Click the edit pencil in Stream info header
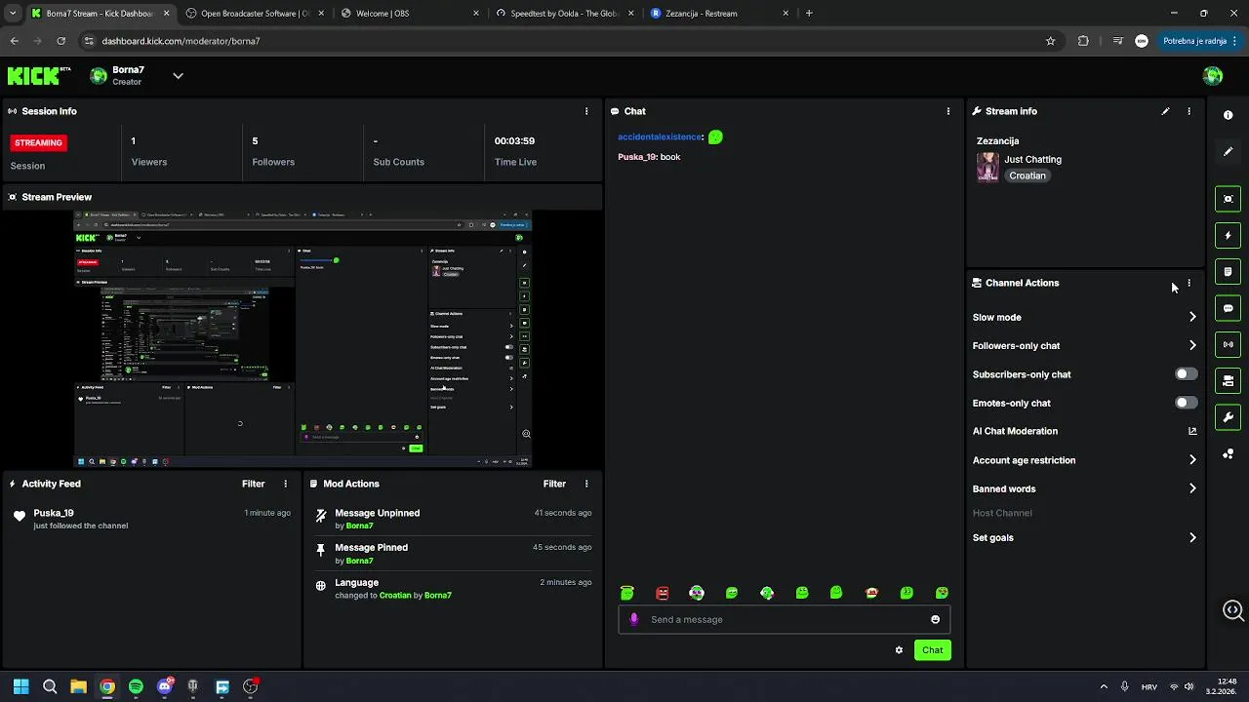 coord(1165,111)
